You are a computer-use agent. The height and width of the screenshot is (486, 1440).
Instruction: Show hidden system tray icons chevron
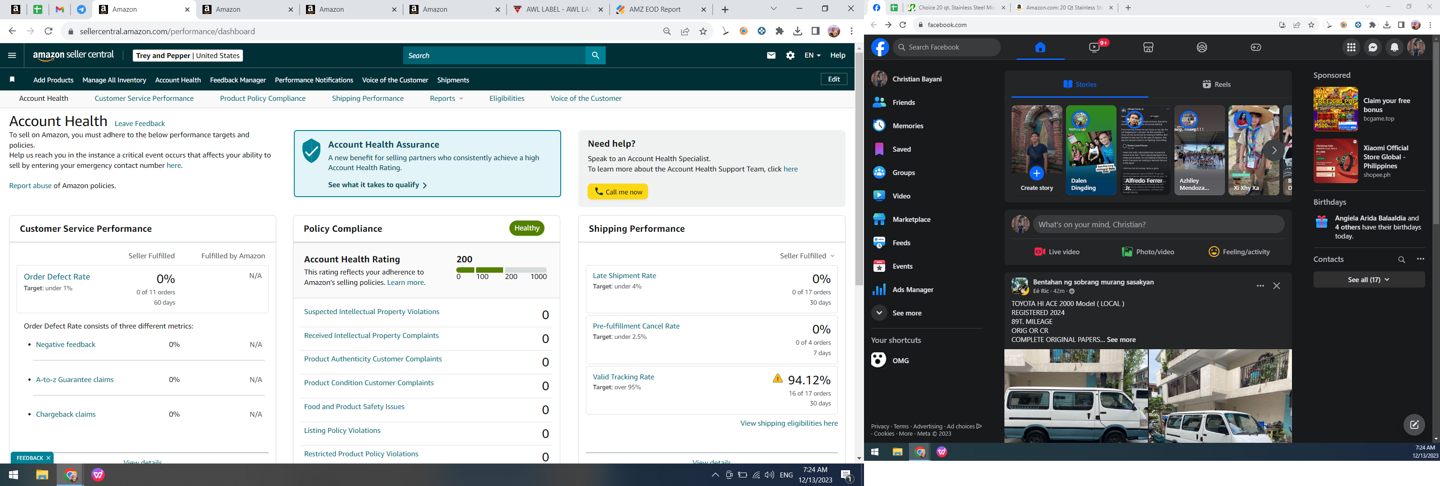715,475
